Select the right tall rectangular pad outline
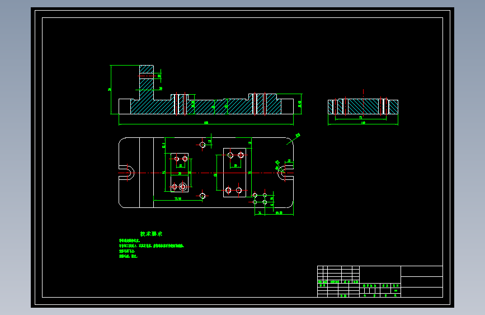 [234, 173]
